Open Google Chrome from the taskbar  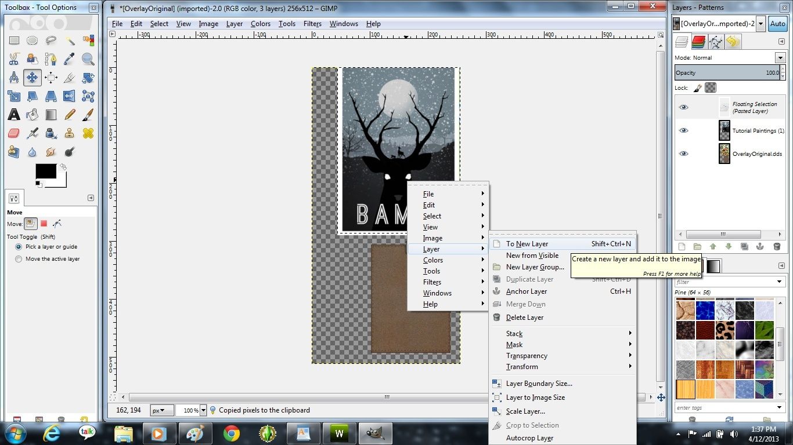(x=231, y=433)
